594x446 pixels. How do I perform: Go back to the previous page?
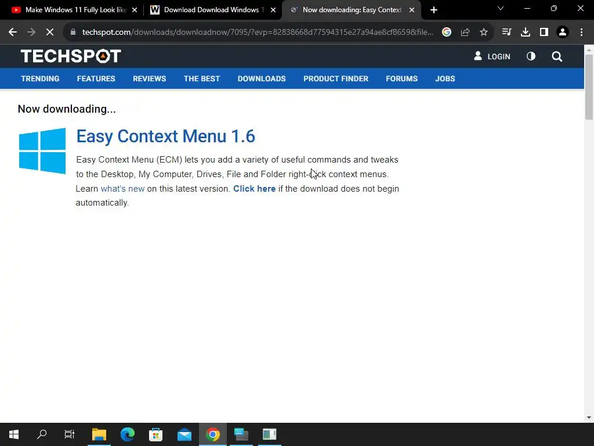click(x=13, y=33)
